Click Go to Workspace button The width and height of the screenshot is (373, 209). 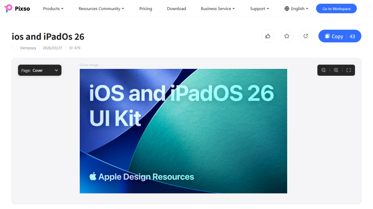(336, 8)
